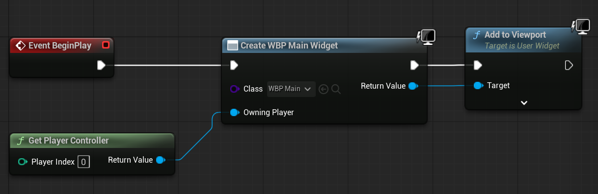Click the use-selected-asset arrow next to Class
The height and width of the screenshot is (194, 598).
click(323, 89)
